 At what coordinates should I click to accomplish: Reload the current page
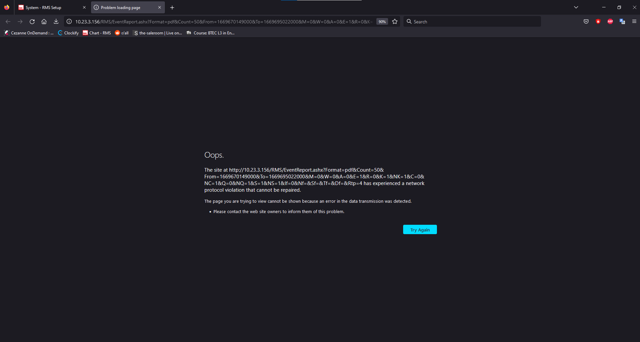[32, 21]
